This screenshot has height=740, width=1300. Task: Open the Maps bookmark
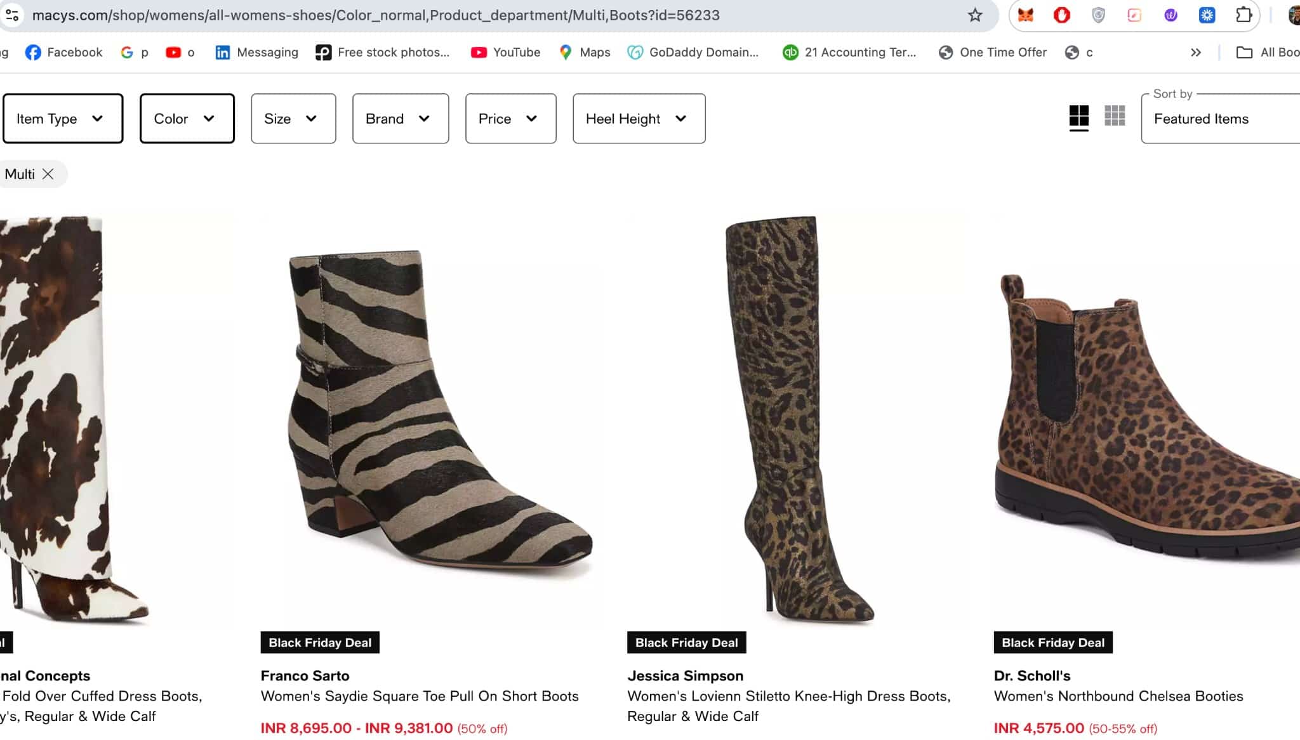point(585,52)
